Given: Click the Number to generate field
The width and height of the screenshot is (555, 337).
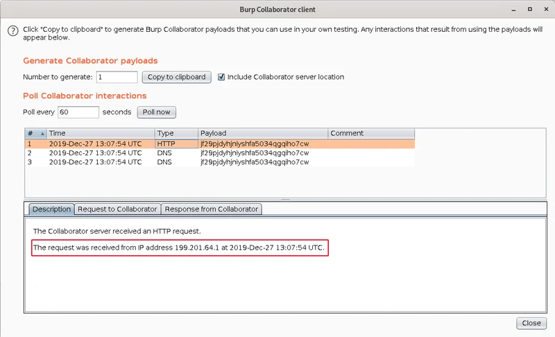Looking at the screenshot, I should 117,77.
